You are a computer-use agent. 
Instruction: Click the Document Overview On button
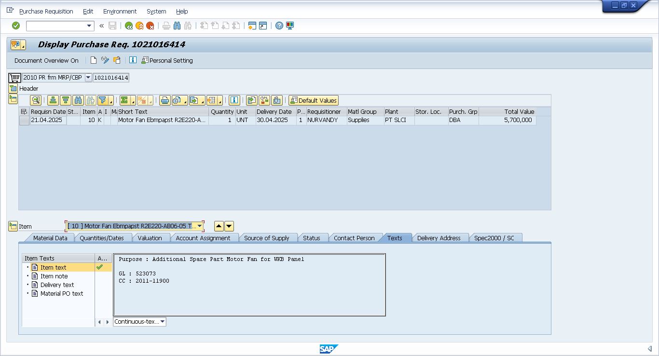46,60
